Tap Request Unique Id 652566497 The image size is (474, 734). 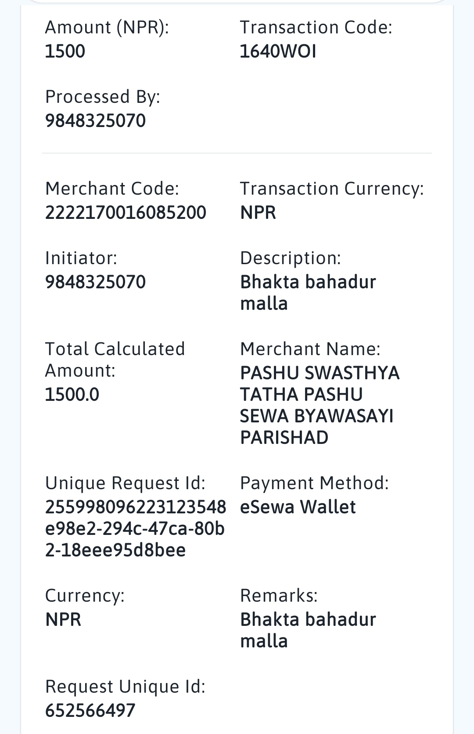[90, 711]
